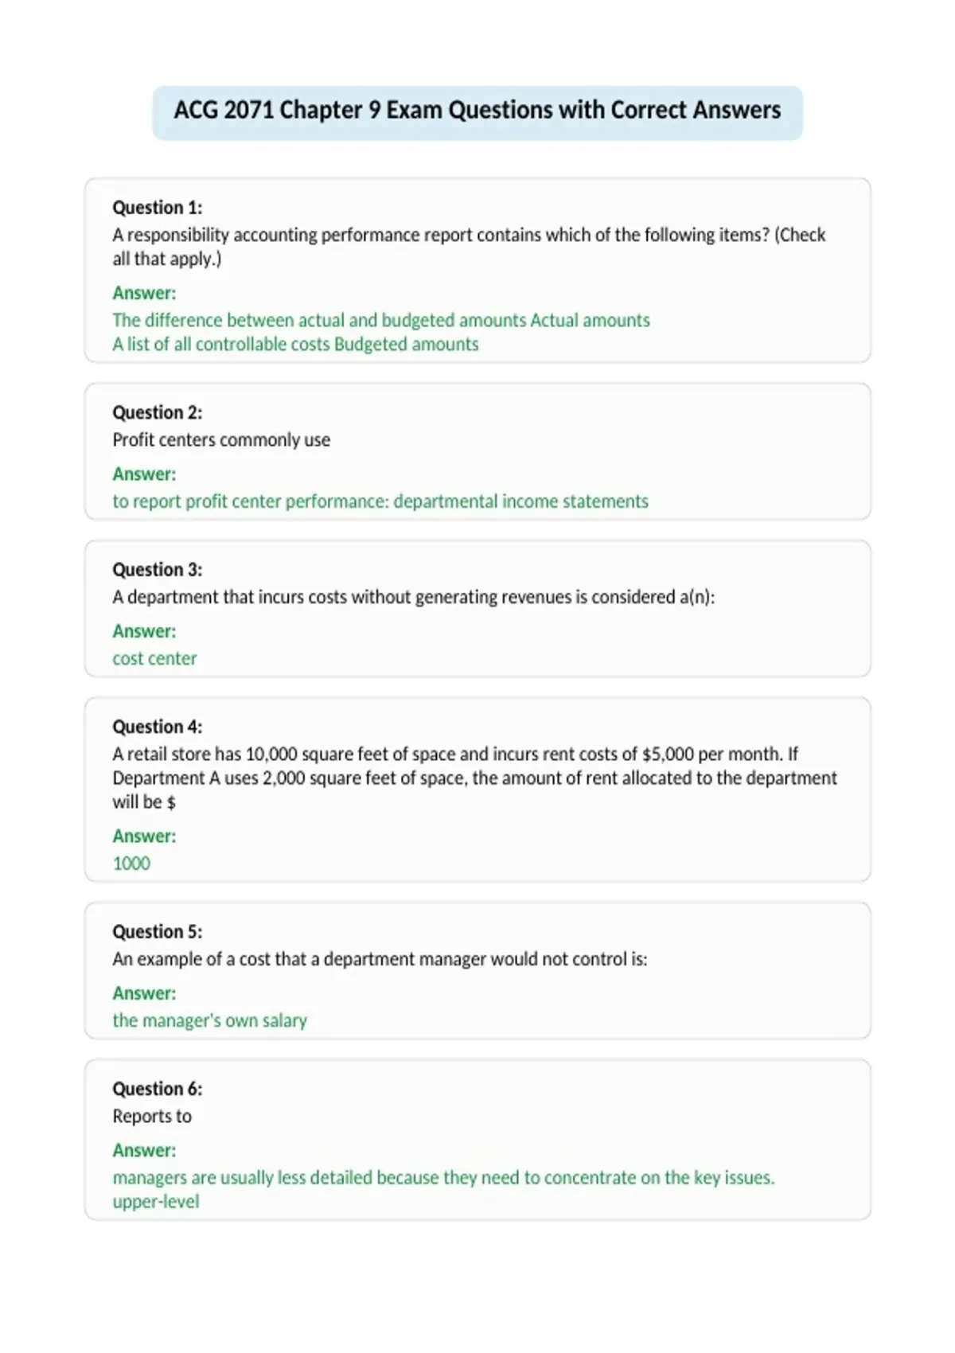Click the Question 4 heading
Screen dimensions: 955x1353
point(158,727)
